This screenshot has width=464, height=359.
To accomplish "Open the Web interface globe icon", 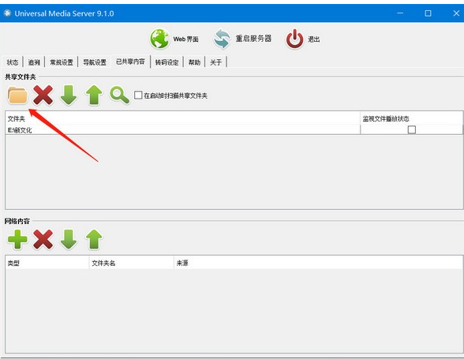I will pos(159,39).
